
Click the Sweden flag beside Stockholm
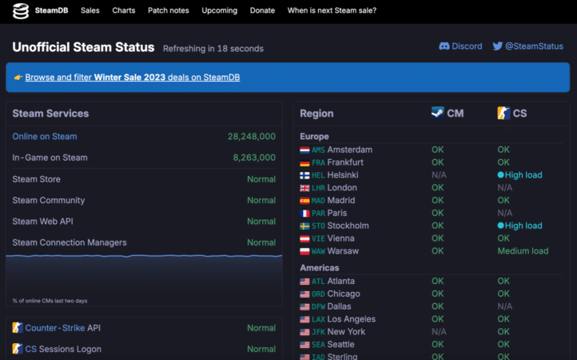pos(304,226)
